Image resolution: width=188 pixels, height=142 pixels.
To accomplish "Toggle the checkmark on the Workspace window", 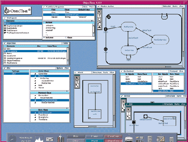I will pos(5,18).
